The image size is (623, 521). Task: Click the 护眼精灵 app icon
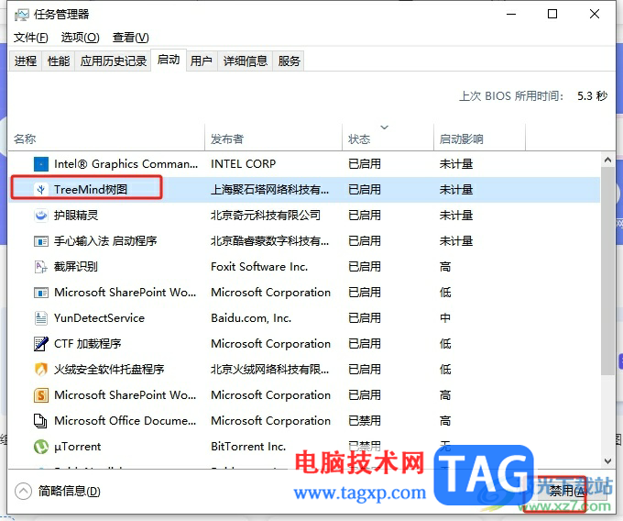(41, 216)
